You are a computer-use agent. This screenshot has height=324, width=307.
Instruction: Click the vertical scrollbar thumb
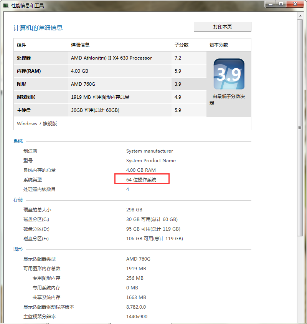(300, 128)
